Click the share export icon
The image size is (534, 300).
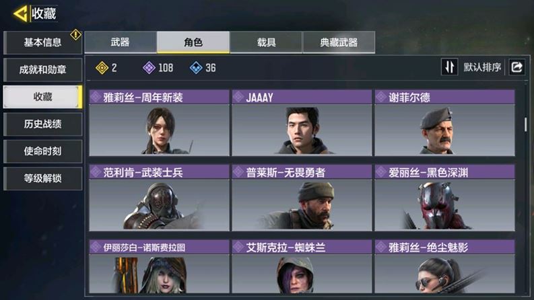(x=516, y=67)
